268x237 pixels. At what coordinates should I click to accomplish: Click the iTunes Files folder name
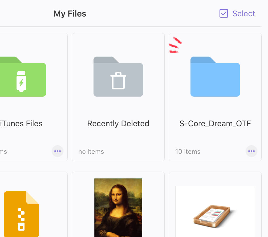coord(21,124)
